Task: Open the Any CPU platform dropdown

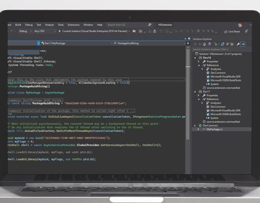Action: (45, 31)
